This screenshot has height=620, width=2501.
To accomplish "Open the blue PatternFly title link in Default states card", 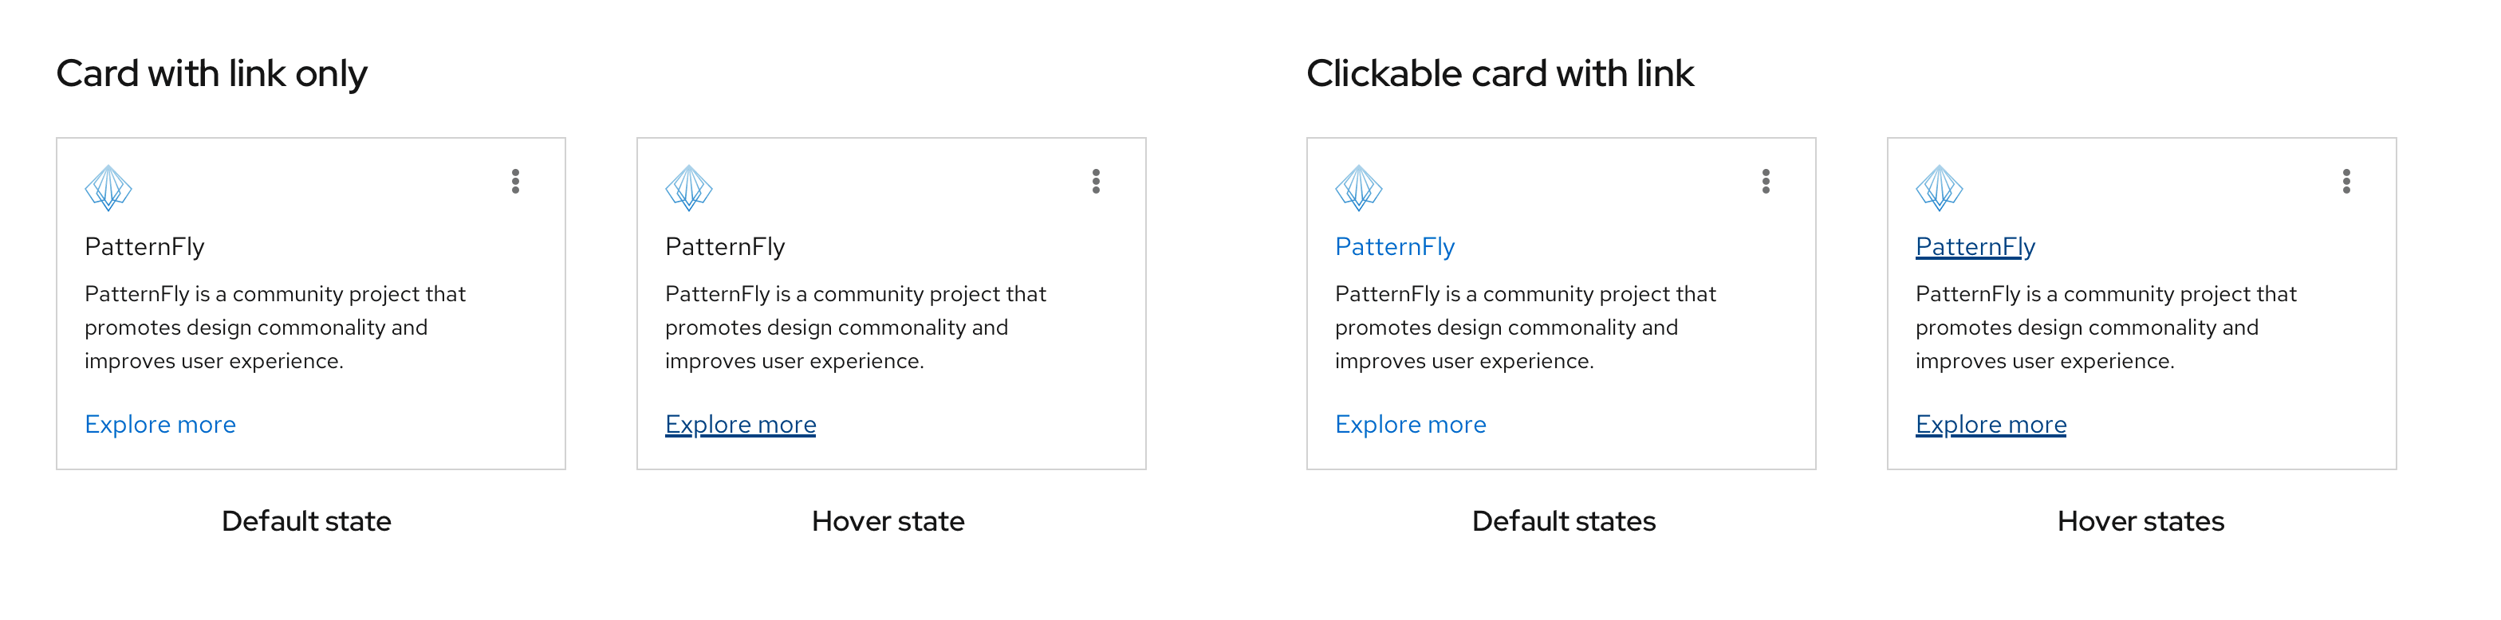I will click(x=1394, y=246).
